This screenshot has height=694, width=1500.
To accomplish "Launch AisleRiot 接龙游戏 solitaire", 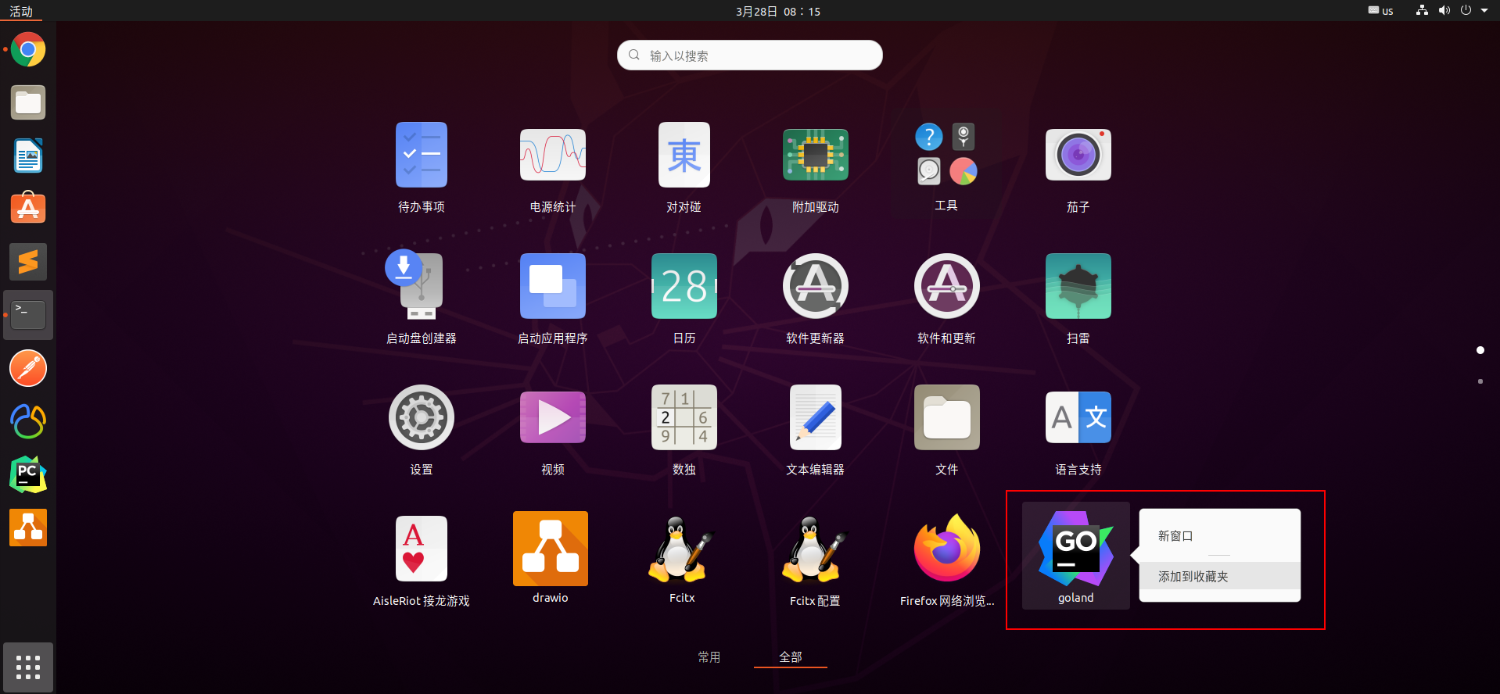I will point(422,549).
